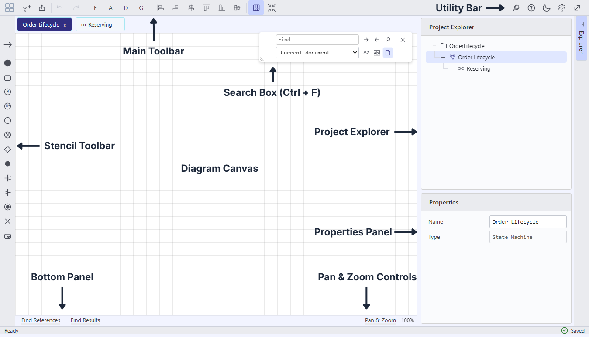Align elements to vertical middle

click(237, 8)
